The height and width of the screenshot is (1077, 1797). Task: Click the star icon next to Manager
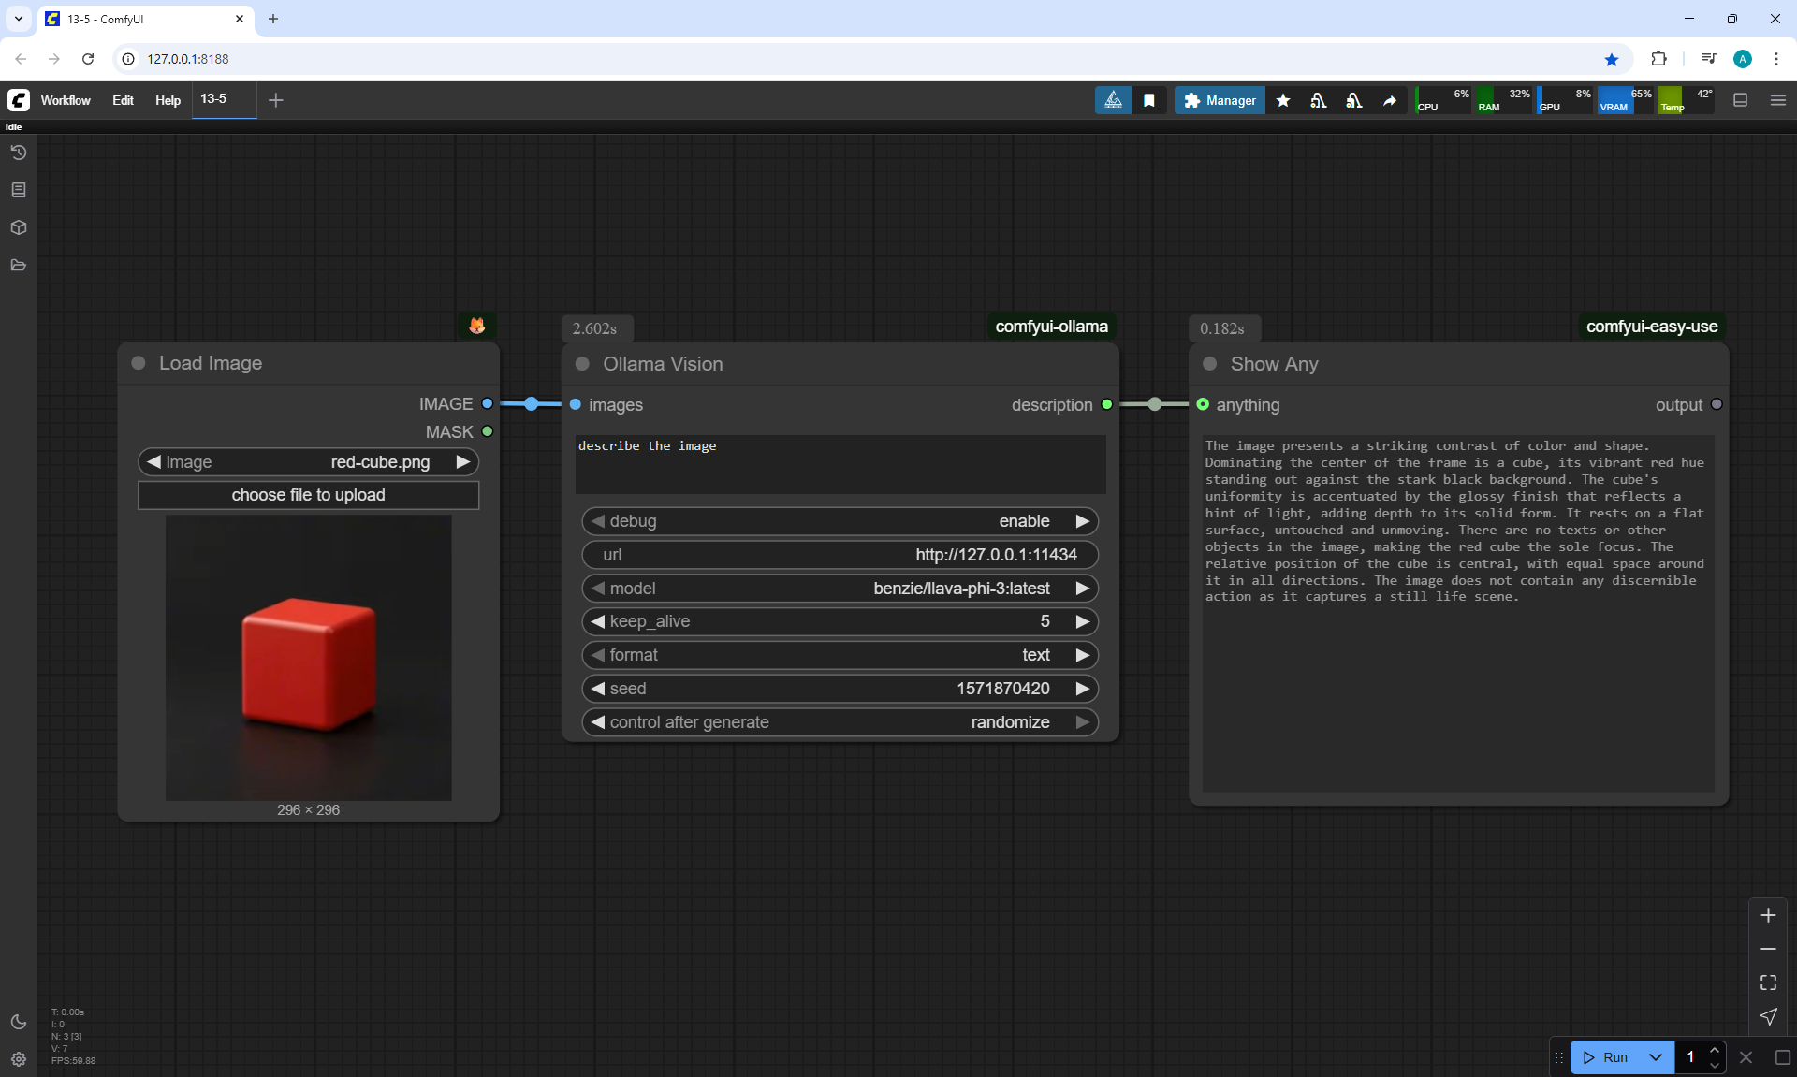[1283, 100]
